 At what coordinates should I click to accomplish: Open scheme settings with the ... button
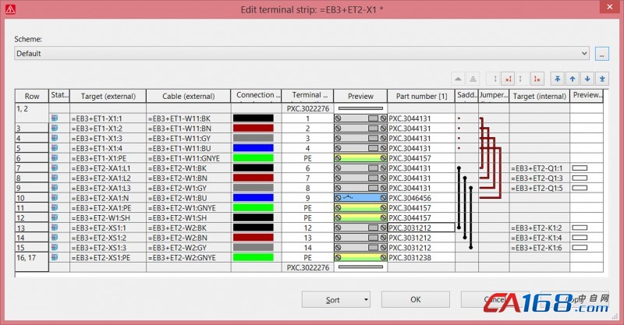601,53
